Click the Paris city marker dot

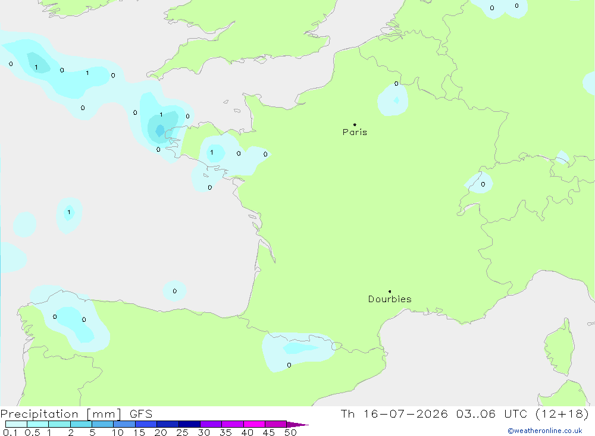tap(355, 124)
